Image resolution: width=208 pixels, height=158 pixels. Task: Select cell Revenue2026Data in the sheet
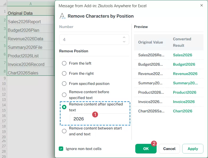click(x=30, y=37)
